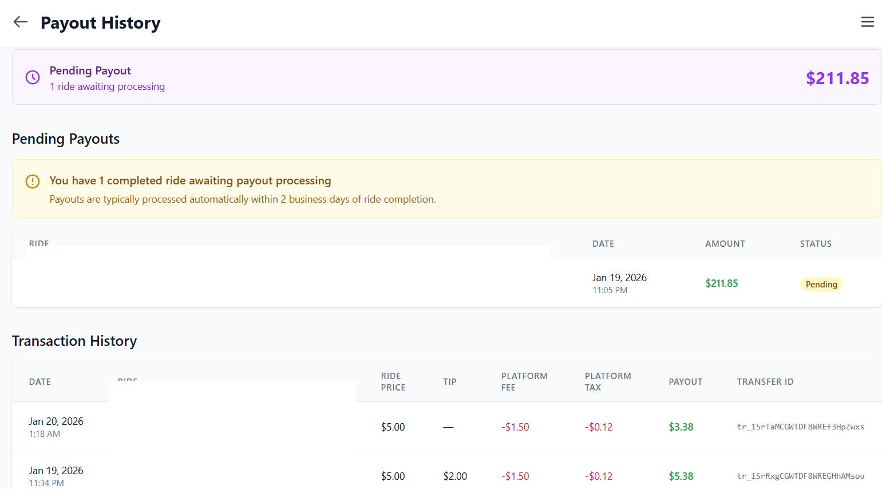Sort by the AMOUNT column header

725,243
